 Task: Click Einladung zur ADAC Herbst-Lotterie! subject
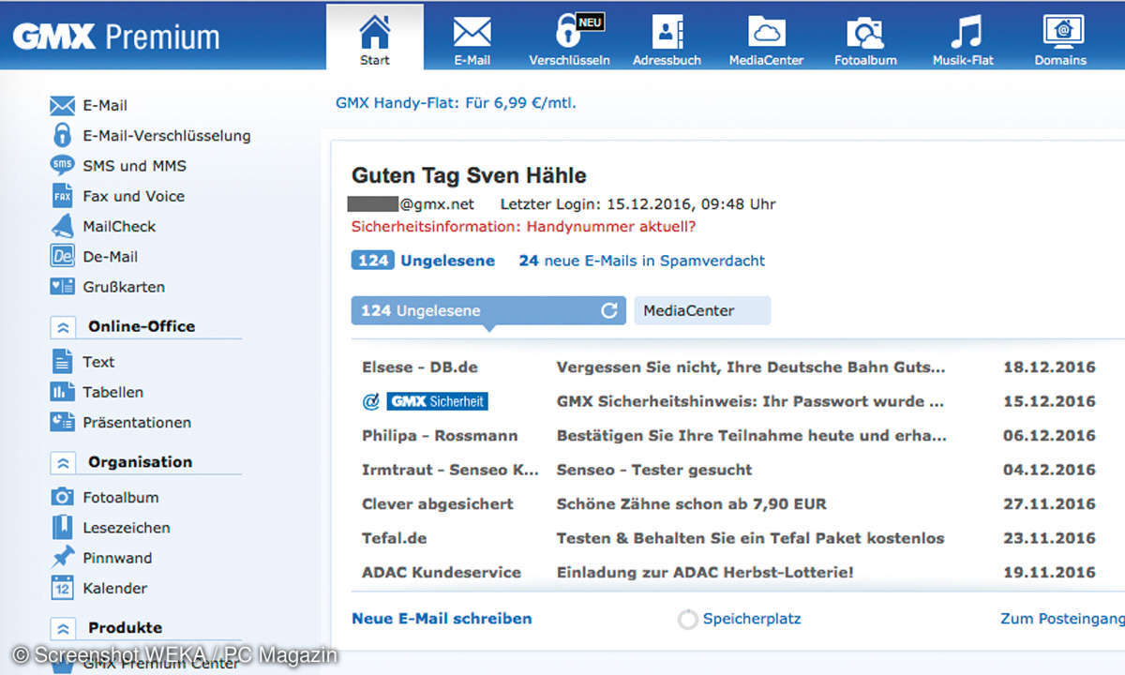coord(705,572)
